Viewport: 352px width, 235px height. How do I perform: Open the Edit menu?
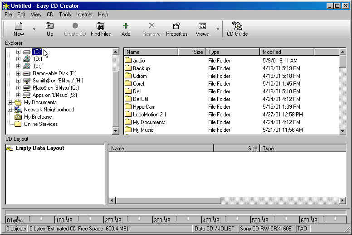click(x=21, y=14)
